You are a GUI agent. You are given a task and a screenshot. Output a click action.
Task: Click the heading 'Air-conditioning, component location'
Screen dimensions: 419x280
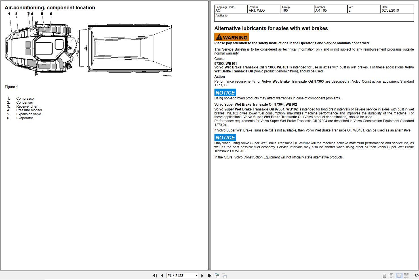coord(50,8)
